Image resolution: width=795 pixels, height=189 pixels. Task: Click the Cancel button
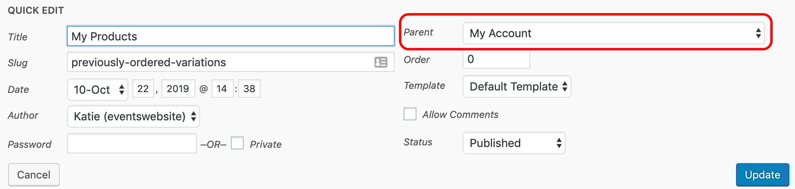click(x=34, y=175)
